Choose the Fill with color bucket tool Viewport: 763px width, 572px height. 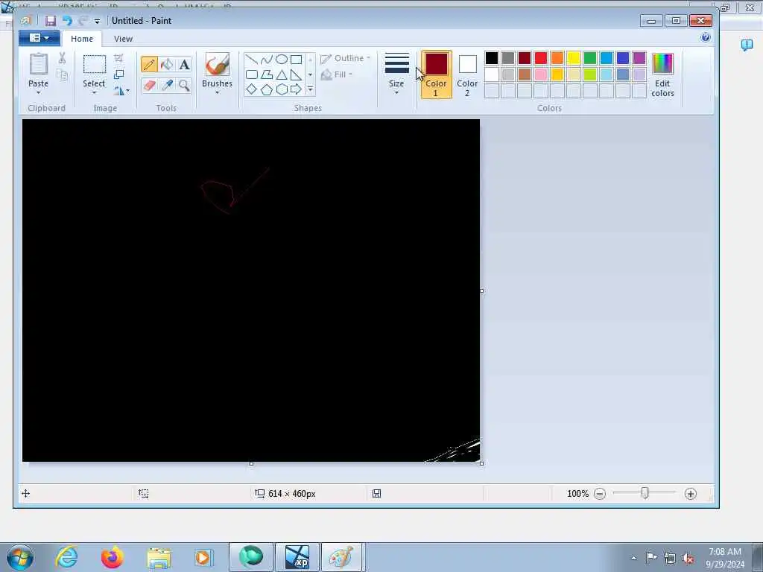(167, 64)
